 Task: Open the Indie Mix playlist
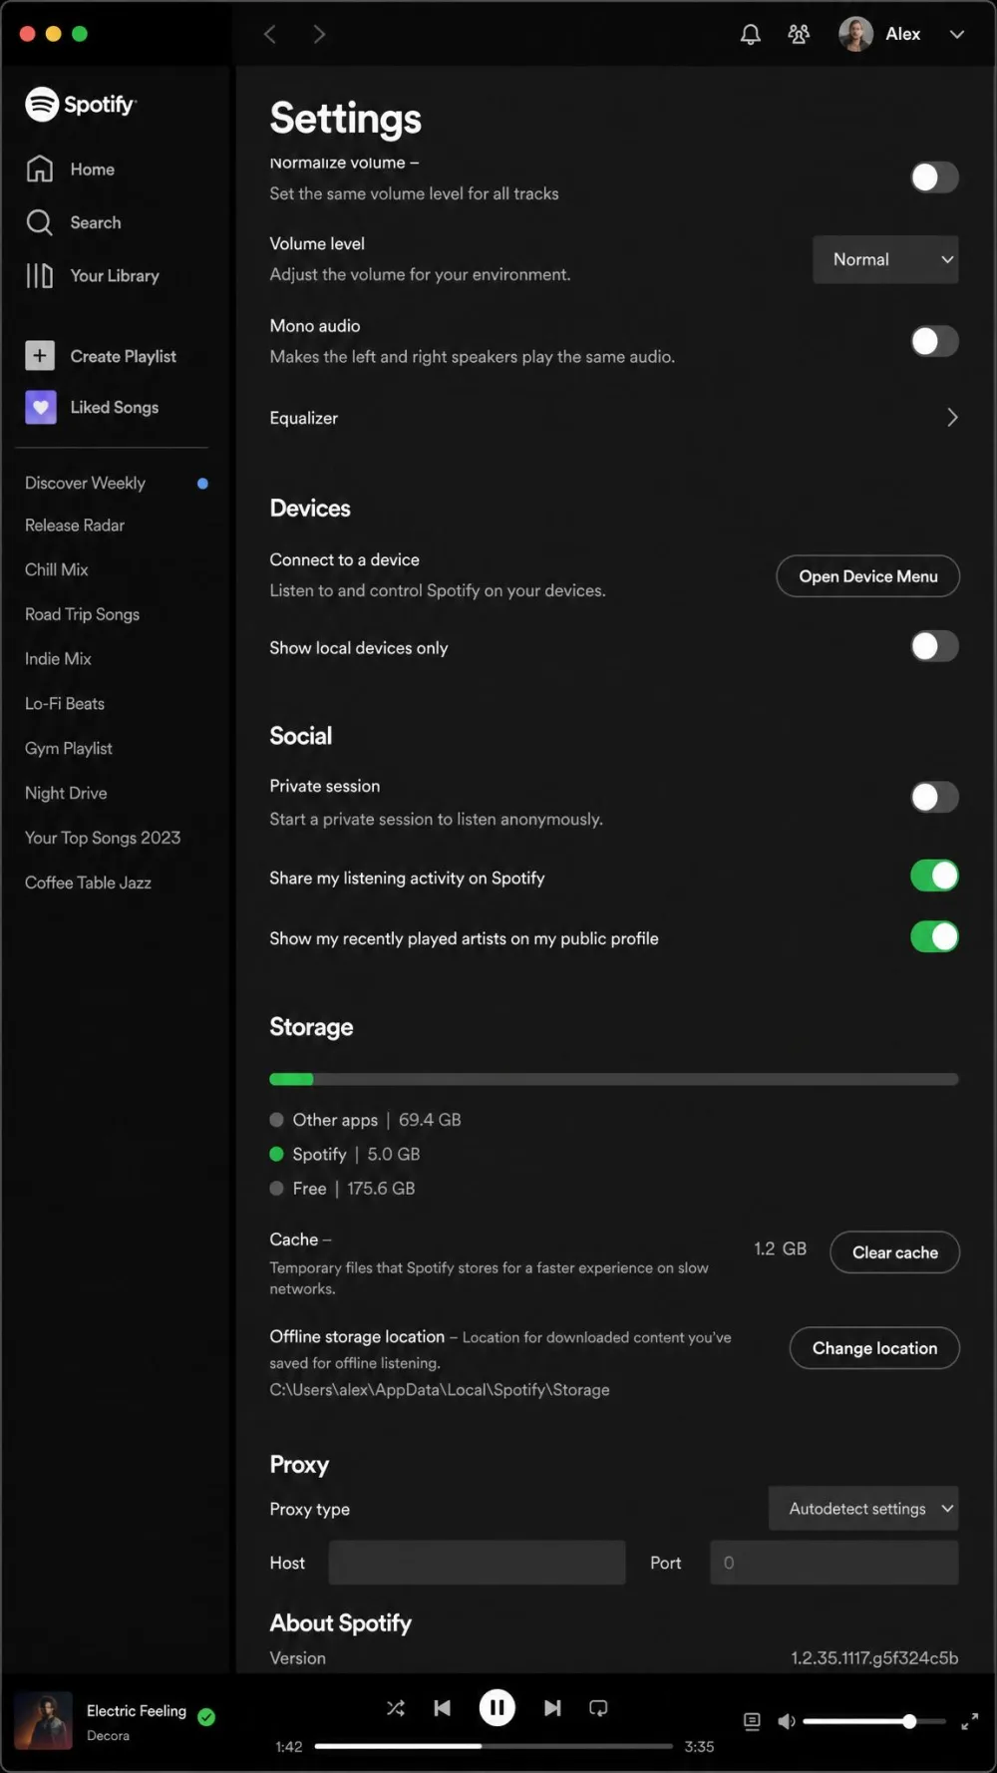(58, 658)
